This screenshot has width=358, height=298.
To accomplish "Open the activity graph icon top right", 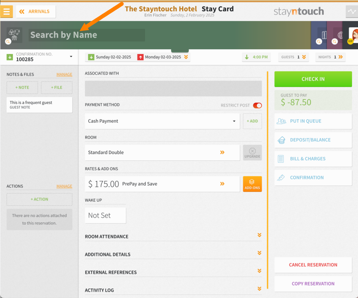I will (x=352, y=11).
